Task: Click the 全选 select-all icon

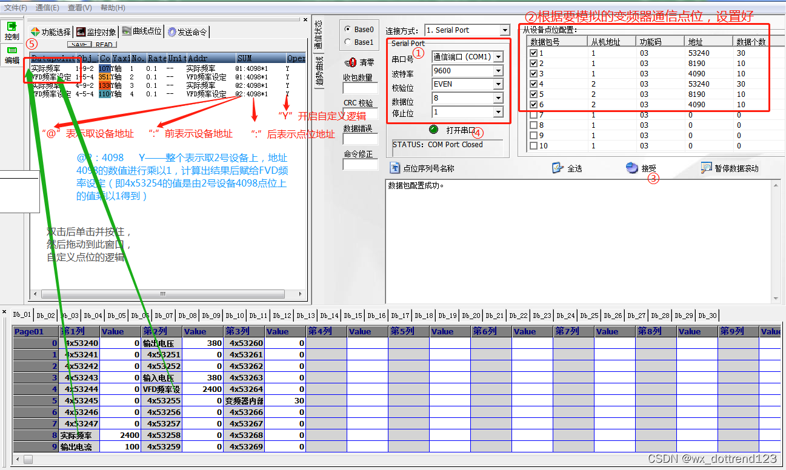Action: click(x=558, y=168)
